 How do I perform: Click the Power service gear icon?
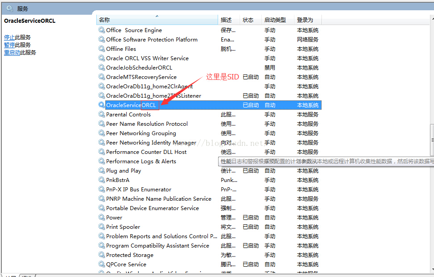[x=102, y=218]
